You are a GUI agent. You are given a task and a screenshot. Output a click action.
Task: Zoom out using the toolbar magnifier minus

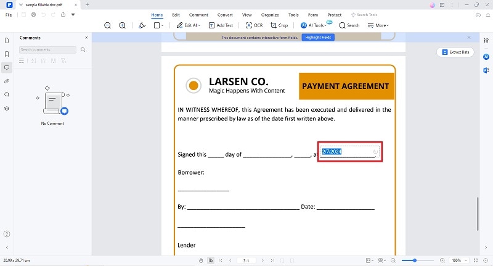107,25
